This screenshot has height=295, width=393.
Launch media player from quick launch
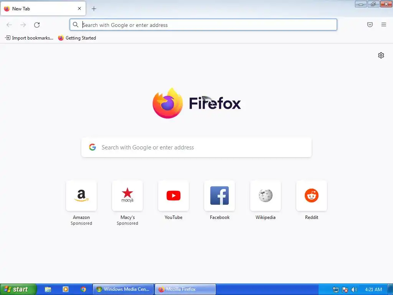click(65, 289)
